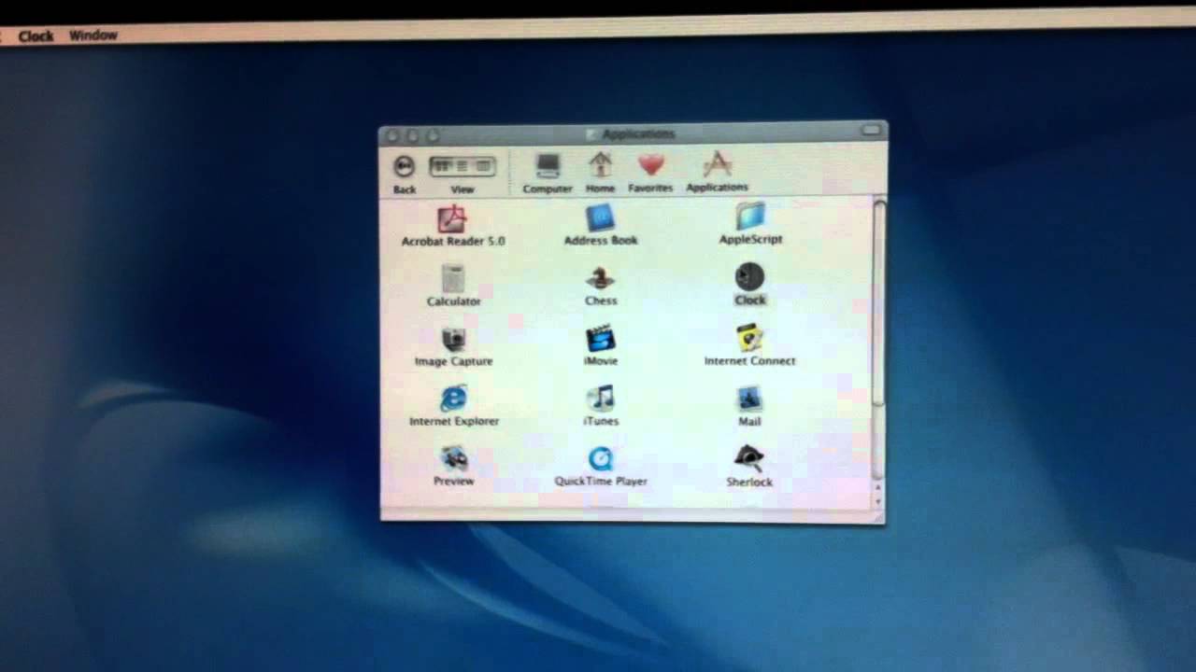Screen dimensions: 1196x672
Task: Click the QuickTime Player label text
Action: [601, 482]
